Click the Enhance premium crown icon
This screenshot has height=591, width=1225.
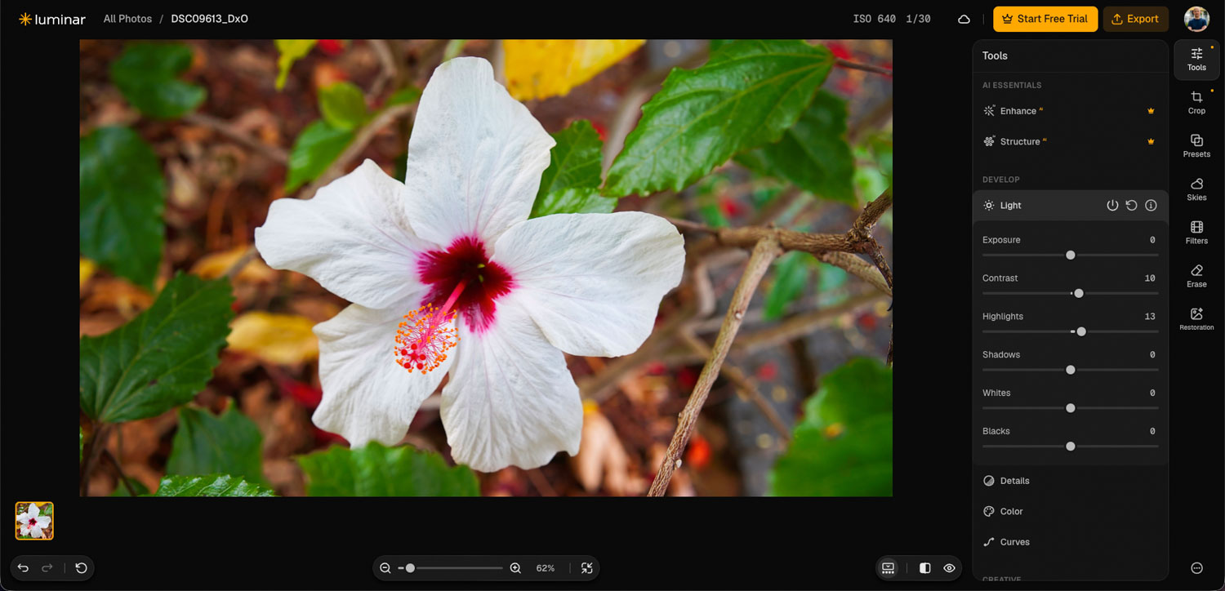coord(1151,111)
